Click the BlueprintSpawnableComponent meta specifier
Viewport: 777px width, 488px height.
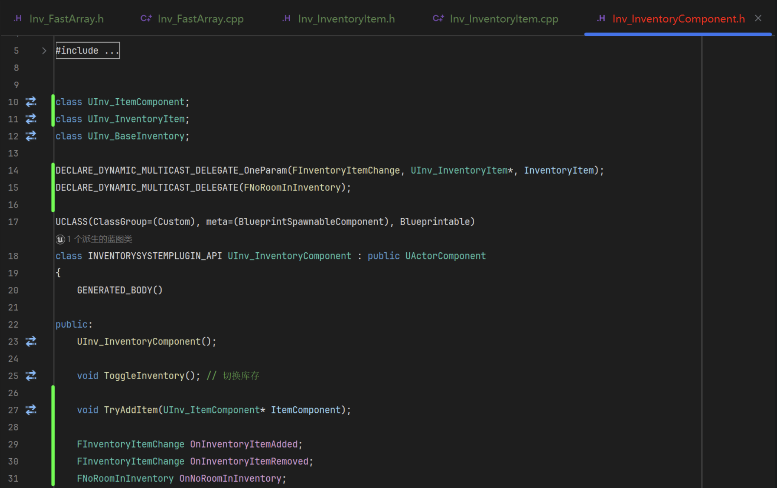(x=311, y=222)
